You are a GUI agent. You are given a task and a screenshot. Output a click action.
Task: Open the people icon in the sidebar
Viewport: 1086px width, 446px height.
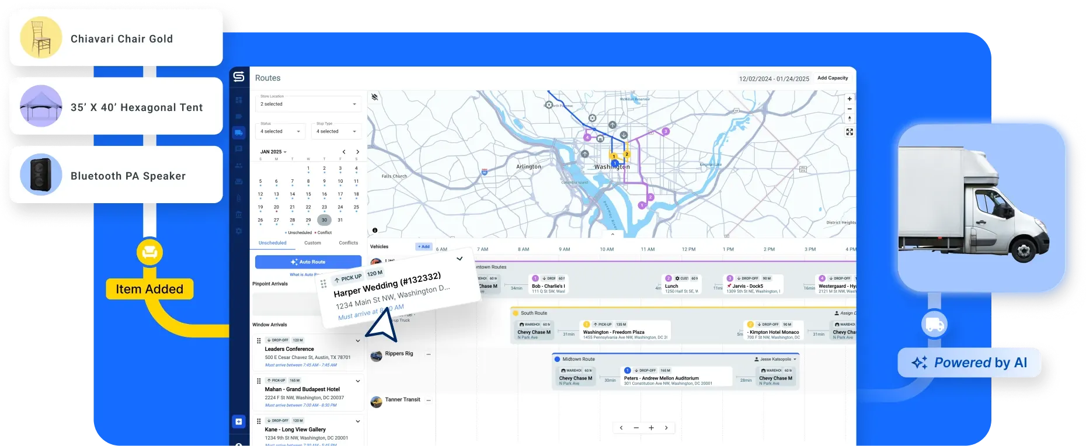[x=239, y=165]
